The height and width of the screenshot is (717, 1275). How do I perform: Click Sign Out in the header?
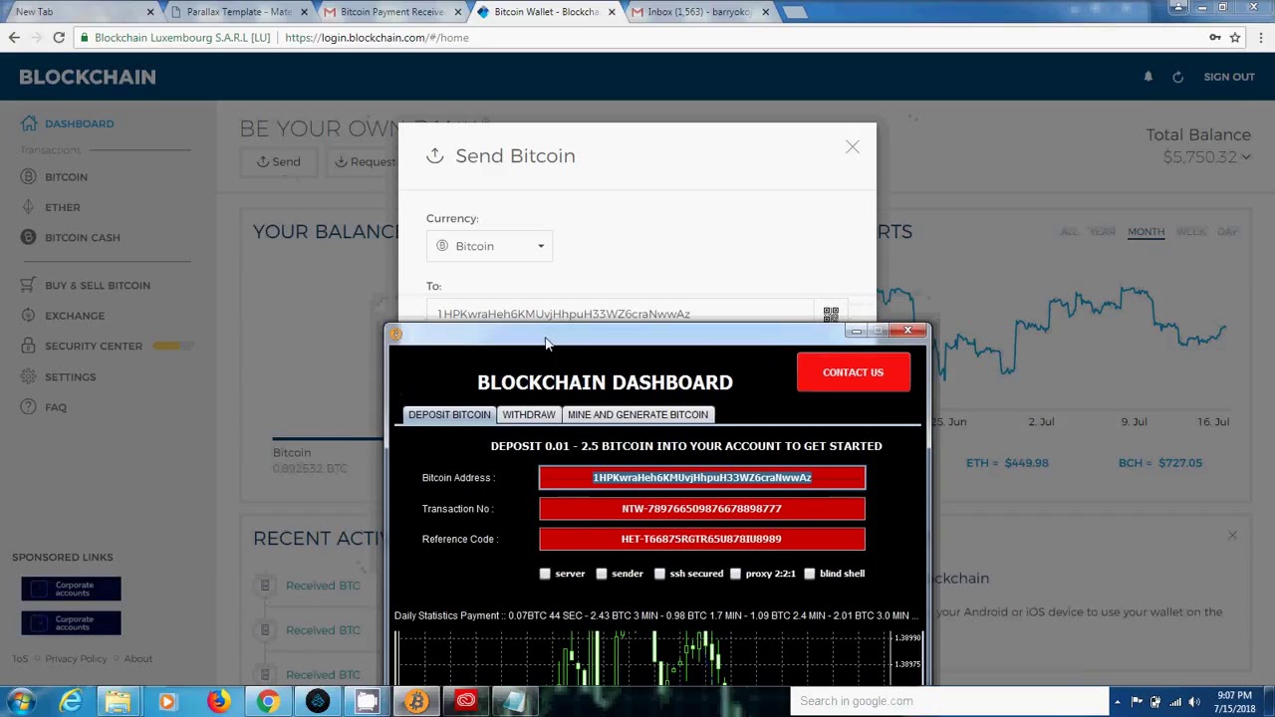[1228, 77]
